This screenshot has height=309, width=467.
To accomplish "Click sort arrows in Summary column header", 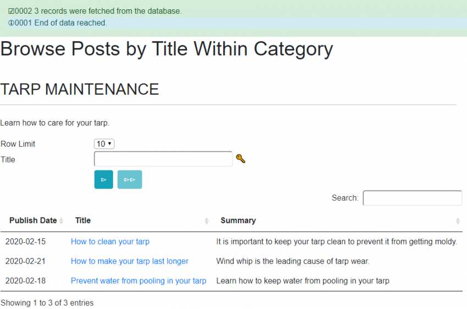I will point(458,221).
